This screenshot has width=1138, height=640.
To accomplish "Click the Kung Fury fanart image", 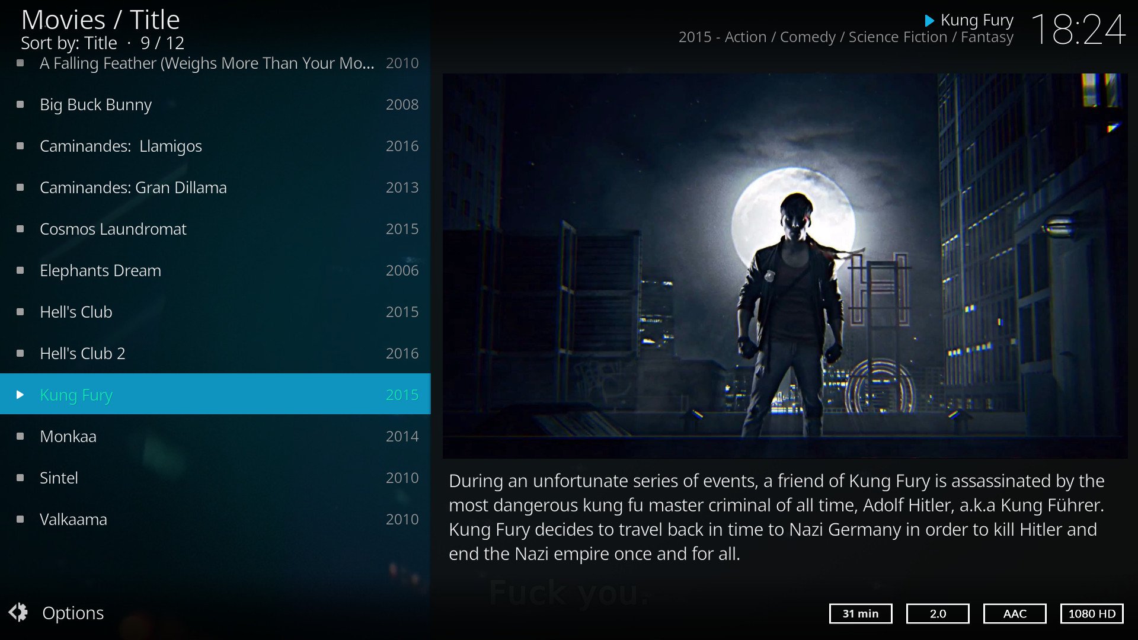I will [785, 265].
